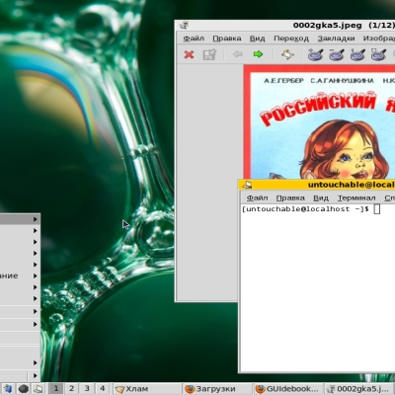
Task: Open Терминал menu in terminal window
Action: pos(356,197)
